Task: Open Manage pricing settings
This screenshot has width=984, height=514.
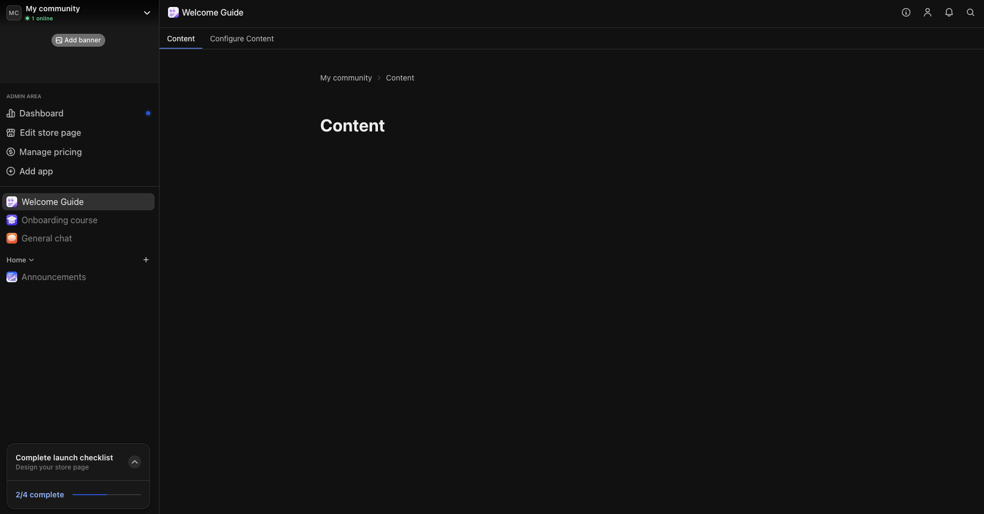Action: 50,152
